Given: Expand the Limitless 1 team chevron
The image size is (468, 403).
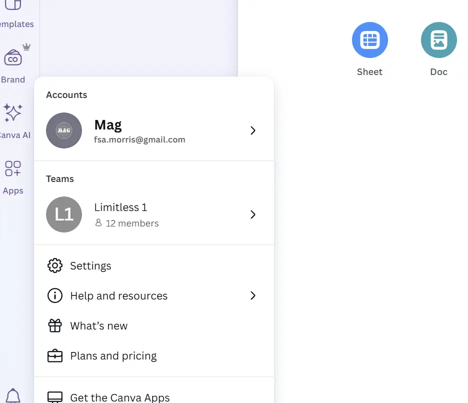Looking at the screenshot, I should click(x=253, y=214).
